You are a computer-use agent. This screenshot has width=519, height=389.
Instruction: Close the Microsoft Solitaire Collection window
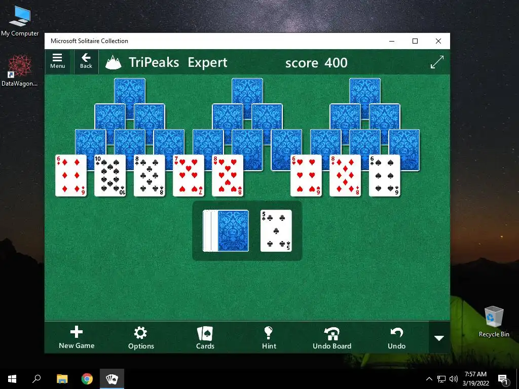pos(438,41)
